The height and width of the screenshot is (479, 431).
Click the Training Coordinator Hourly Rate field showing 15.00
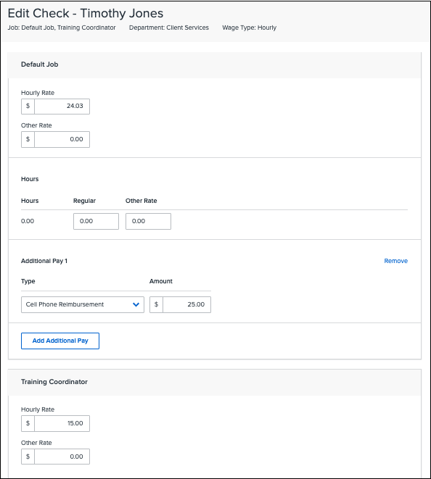coord(62,423)
